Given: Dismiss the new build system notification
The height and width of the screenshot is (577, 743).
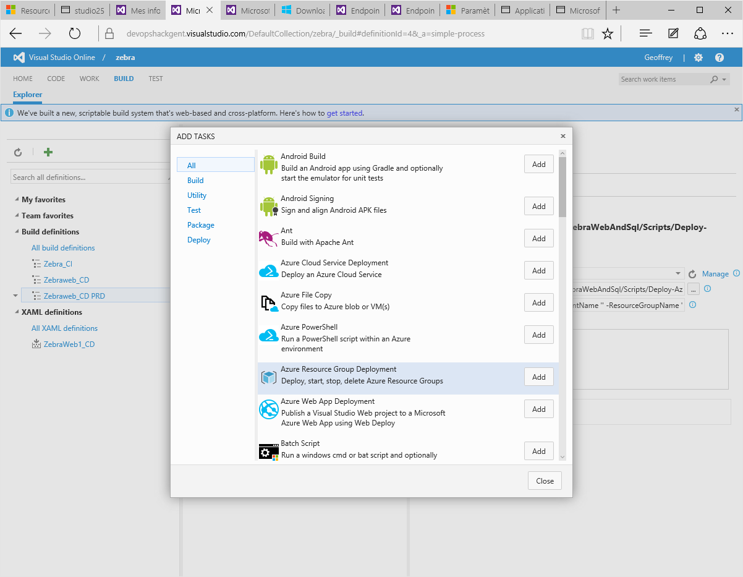Looking at the screenshot, I should pos(736,109).
